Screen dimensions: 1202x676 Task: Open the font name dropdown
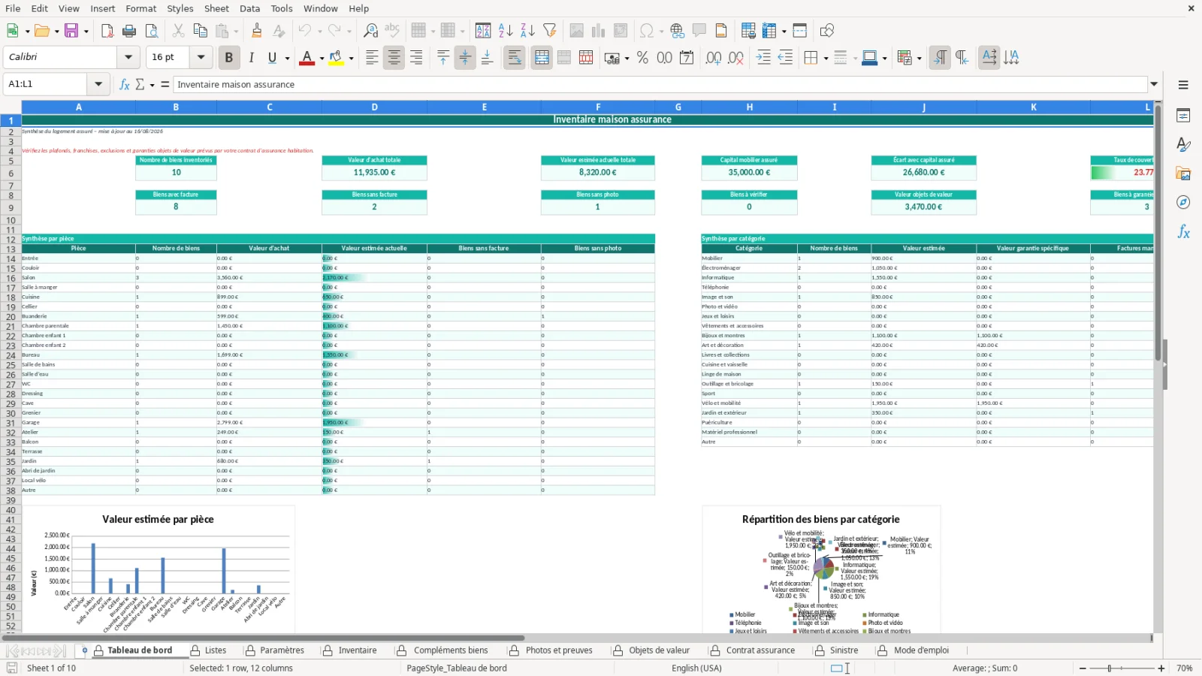coord(128,57)
